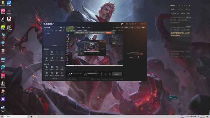Click the second icon in first 基础工具 row

(x=52, y=67)
